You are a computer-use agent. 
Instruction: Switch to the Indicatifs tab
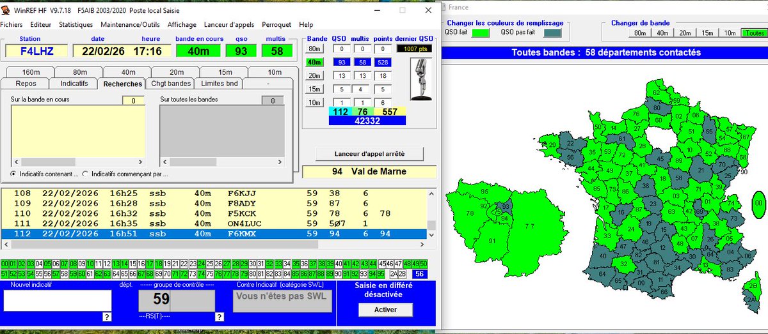[74, 84]
